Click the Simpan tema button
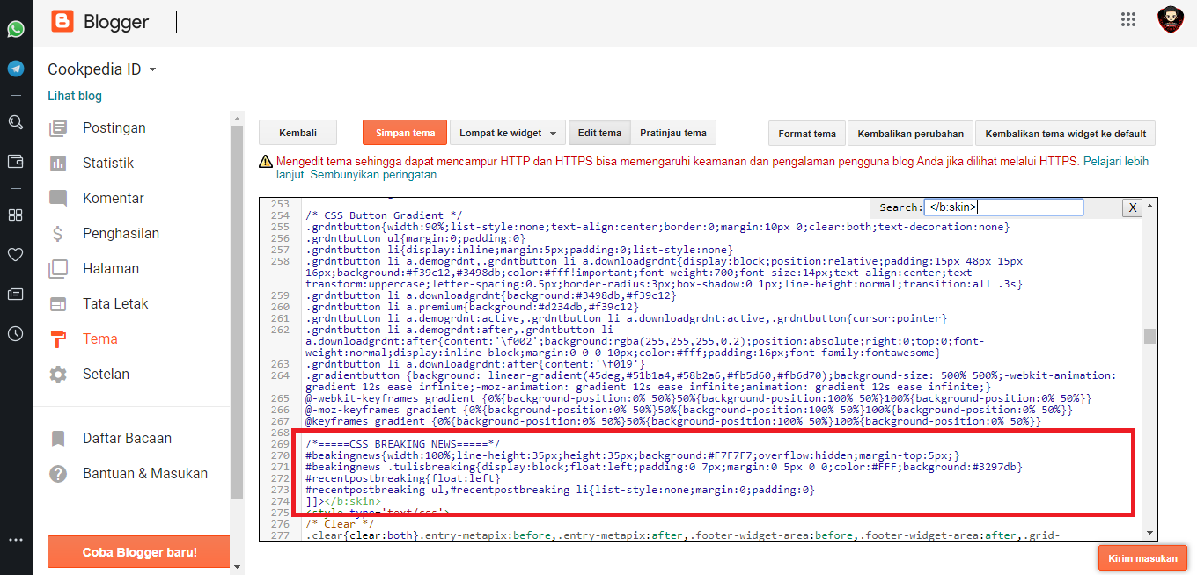The image size is (1197, 575). click(x=405, y=133)
